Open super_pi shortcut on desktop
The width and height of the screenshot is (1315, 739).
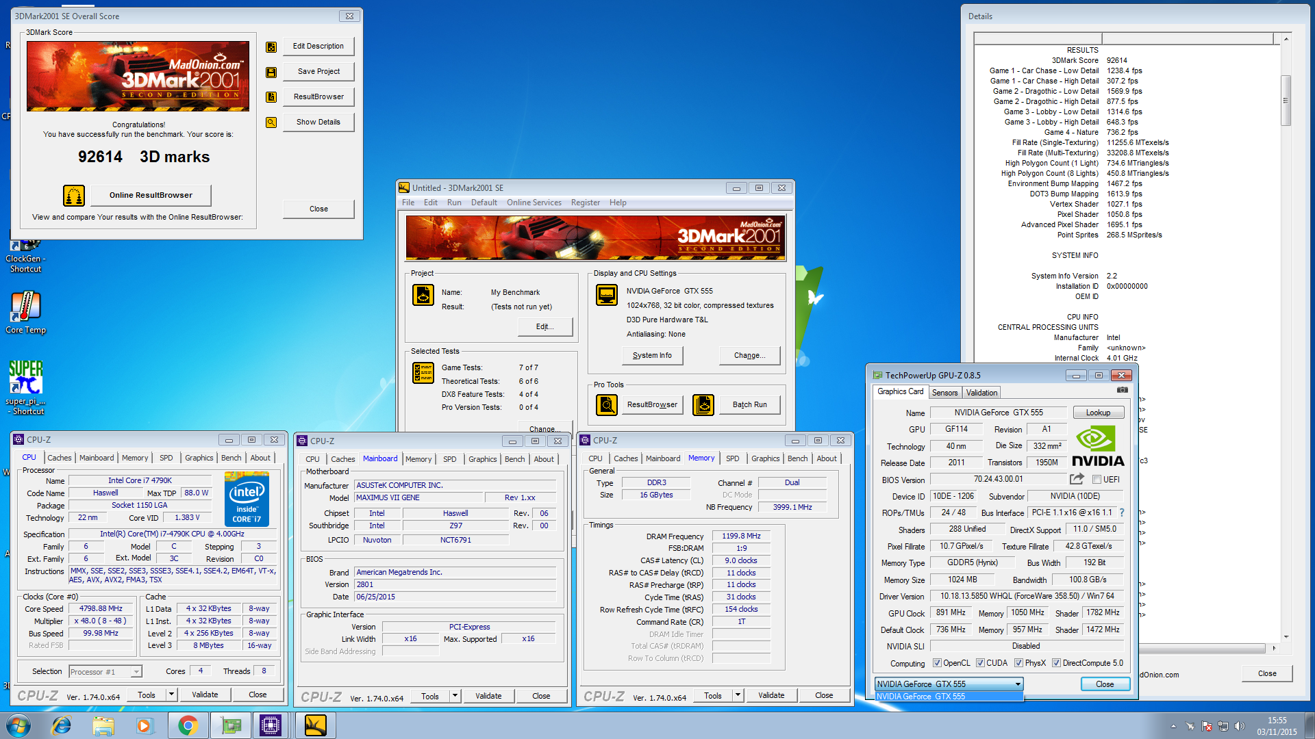point(25,387)
